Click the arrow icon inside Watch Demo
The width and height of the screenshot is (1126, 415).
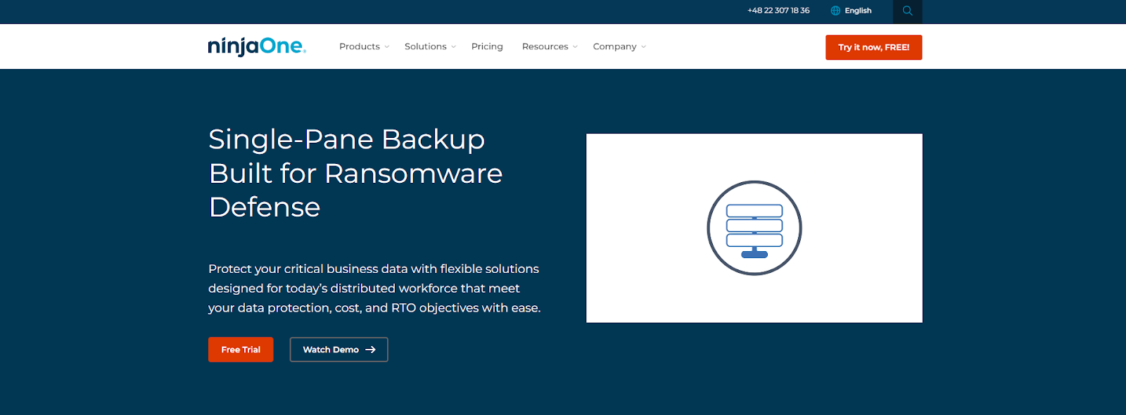tap(370, 350)
